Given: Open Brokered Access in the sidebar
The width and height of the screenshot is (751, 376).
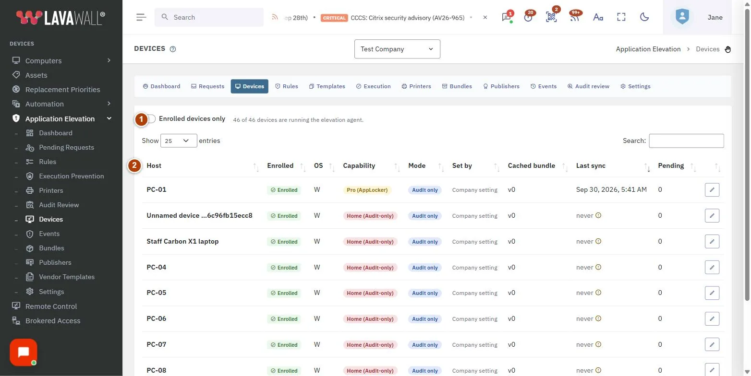Looking at the screenshot, I should coord(53,321).
